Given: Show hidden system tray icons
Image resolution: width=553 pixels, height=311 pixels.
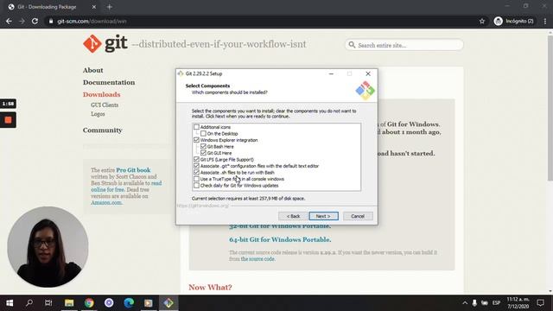Looking at the screenshot, I should tap(465, 303).
